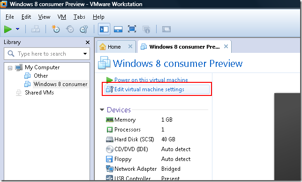Close the Windows 8 consumer Preview tab

tap(226, 46)
